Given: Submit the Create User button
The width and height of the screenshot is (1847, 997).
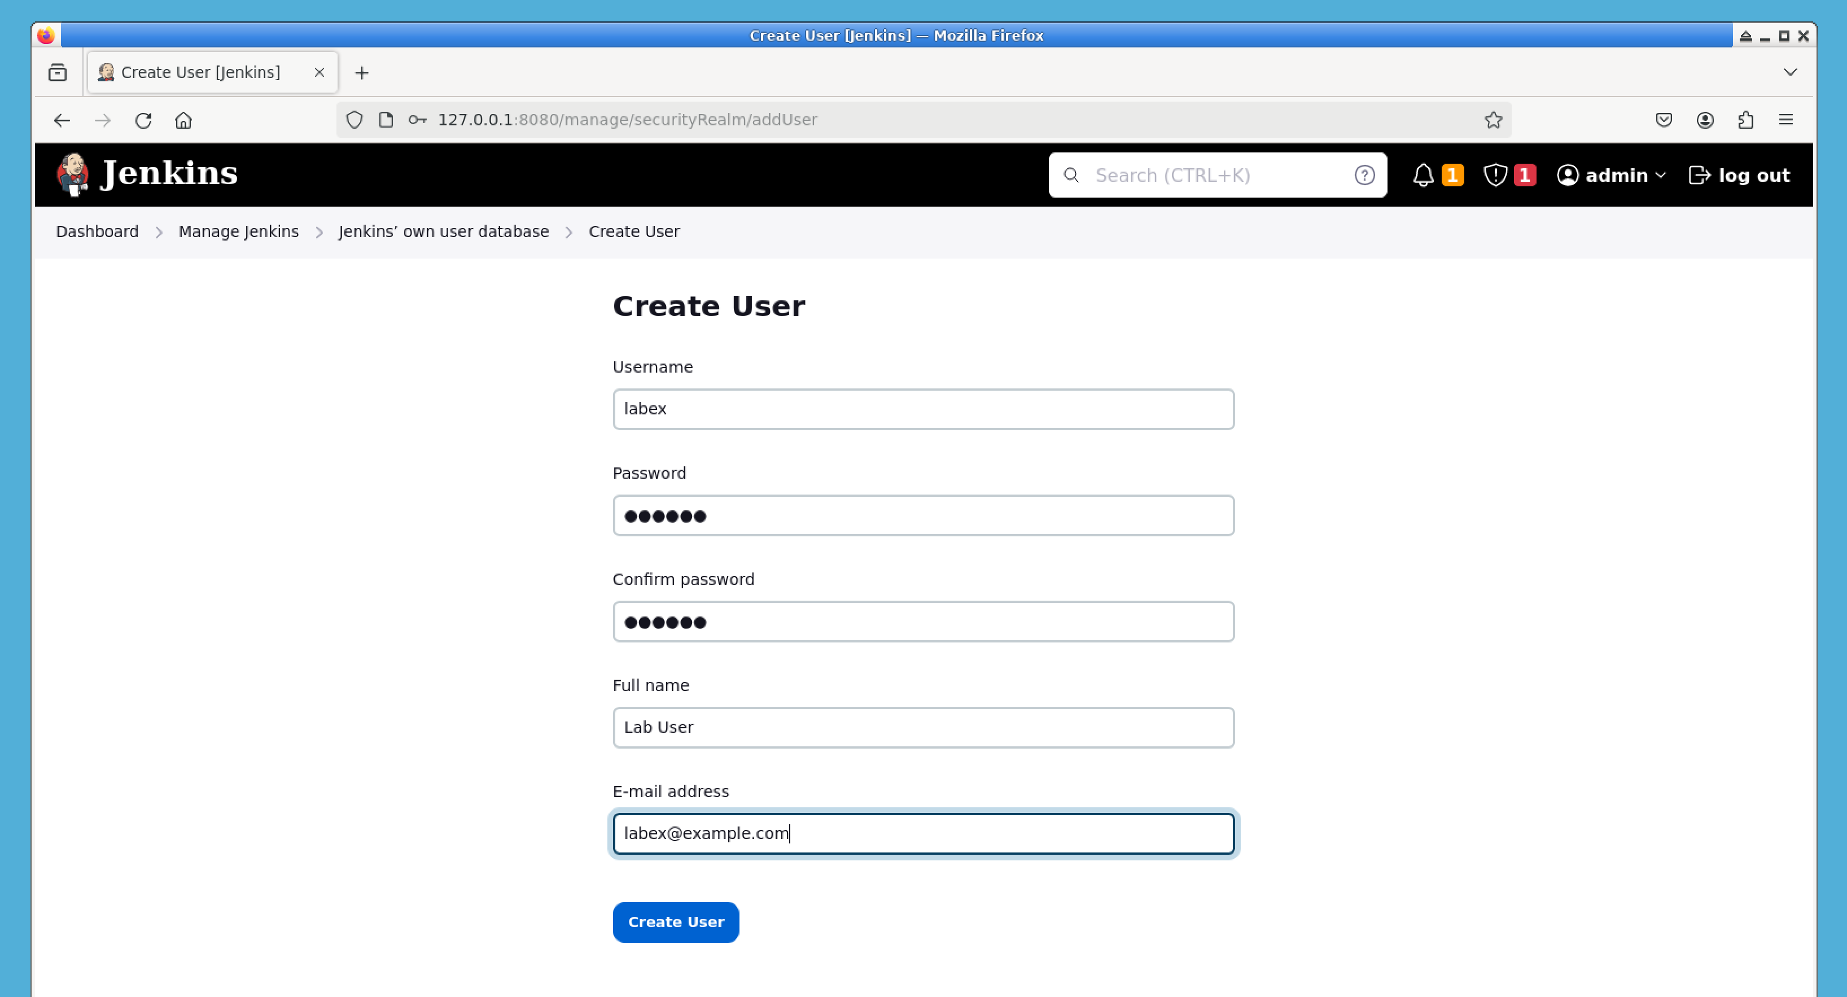Looking at the screenshot, I should click(676, 922).
